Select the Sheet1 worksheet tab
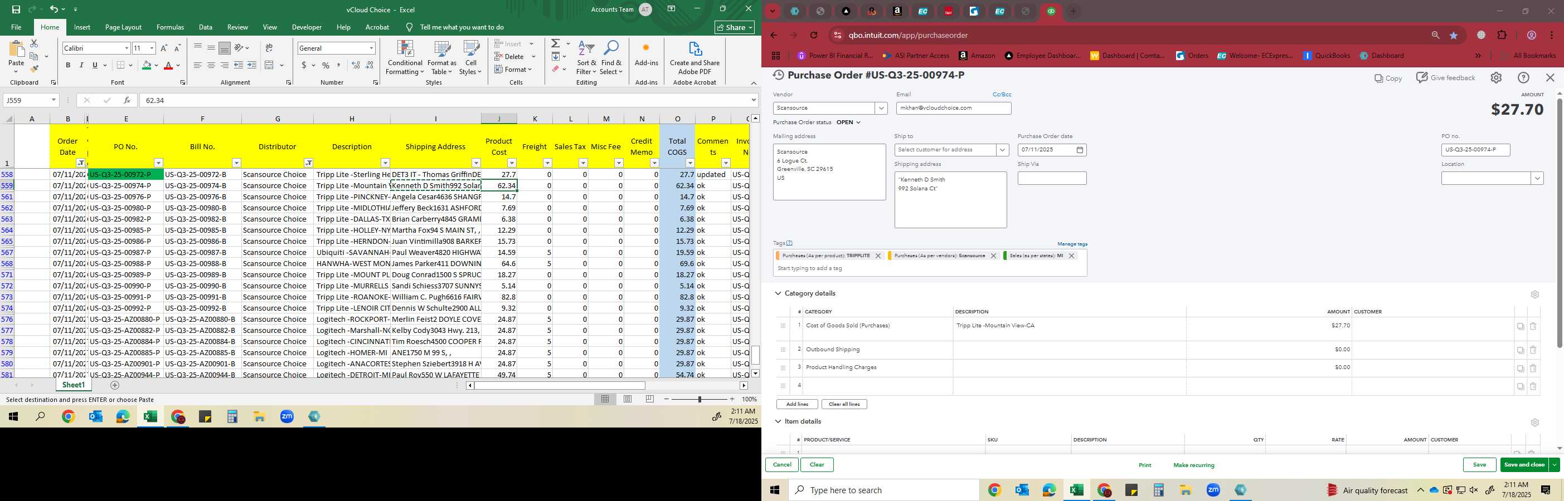Viewport: 1564px width, 501px height. (74, 385)
